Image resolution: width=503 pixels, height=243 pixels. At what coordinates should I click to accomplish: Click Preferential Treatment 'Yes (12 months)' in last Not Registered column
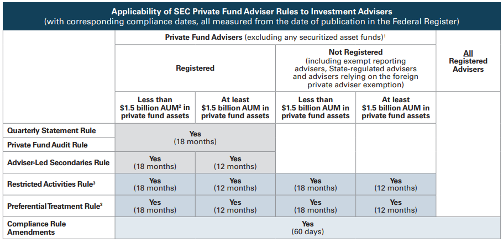point(396,206)
